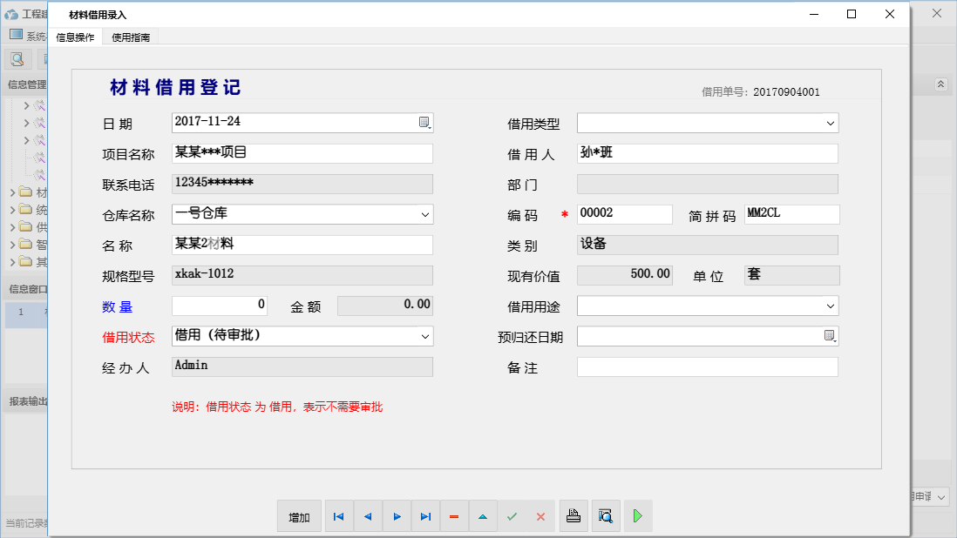This screenshot has width=957, height=538.
Task: Go to first record in navigator
Action: point(339,516)
